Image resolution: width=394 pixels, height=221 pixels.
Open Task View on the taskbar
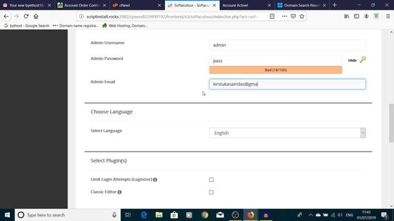pos(128,215)
